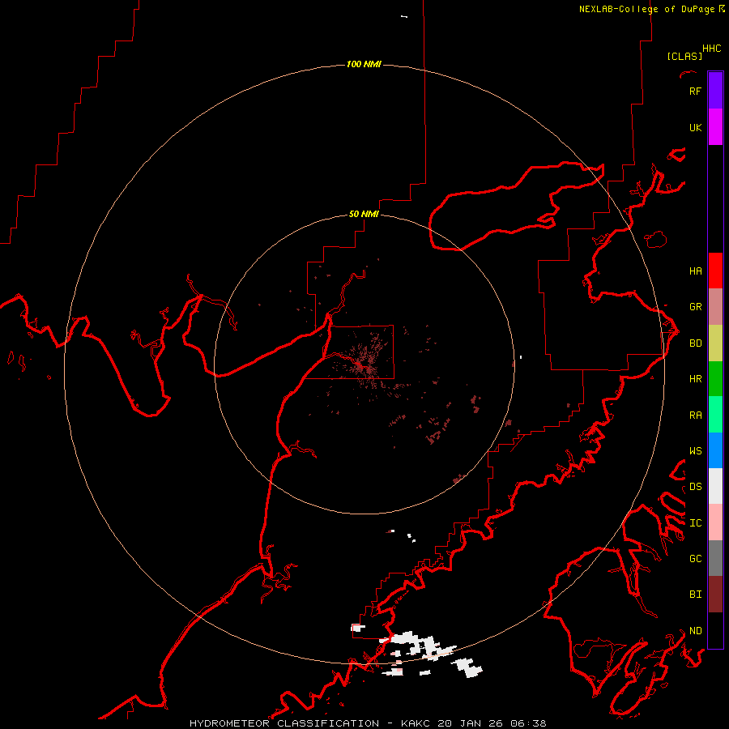Screen dimensions: 729x729
Task: Select the BI brown legend swatch
Action: click(715, 595)
